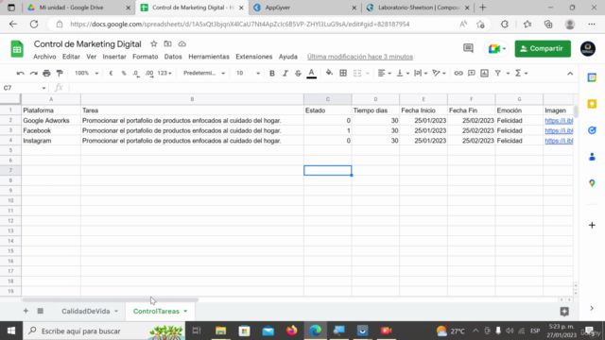Open the Insertar menu
This screenshot has width=605, height=340.
click(114, 57)
